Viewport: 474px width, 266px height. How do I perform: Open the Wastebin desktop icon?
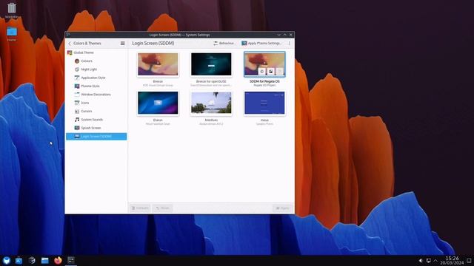(12, 10)
